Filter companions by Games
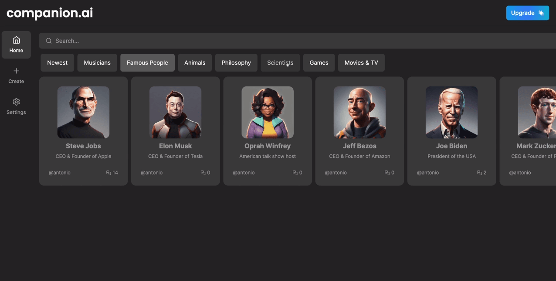 pyautogui.click(x=319, y=63)
